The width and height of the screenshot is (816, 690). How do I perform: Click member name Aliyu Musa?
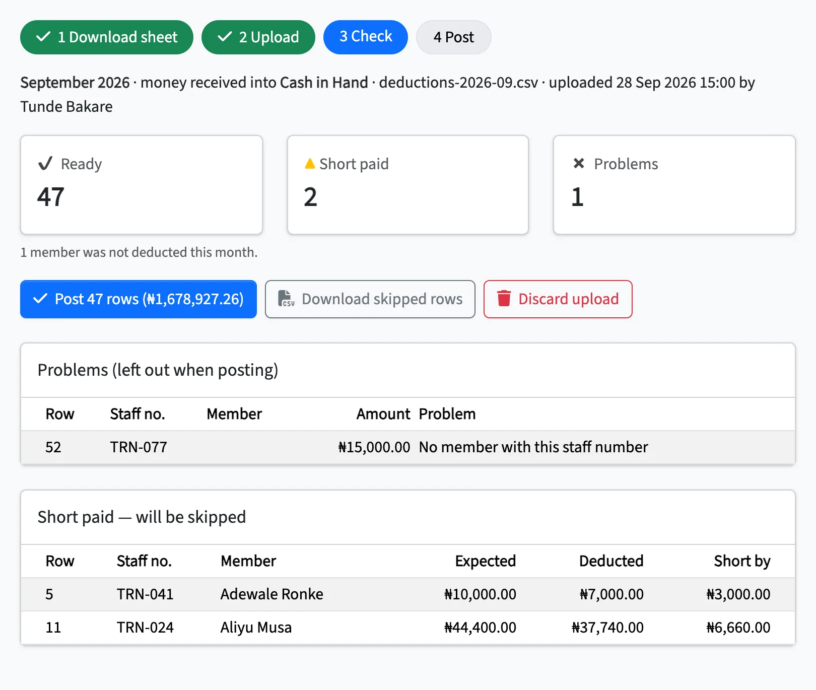(x=256, y=628)
